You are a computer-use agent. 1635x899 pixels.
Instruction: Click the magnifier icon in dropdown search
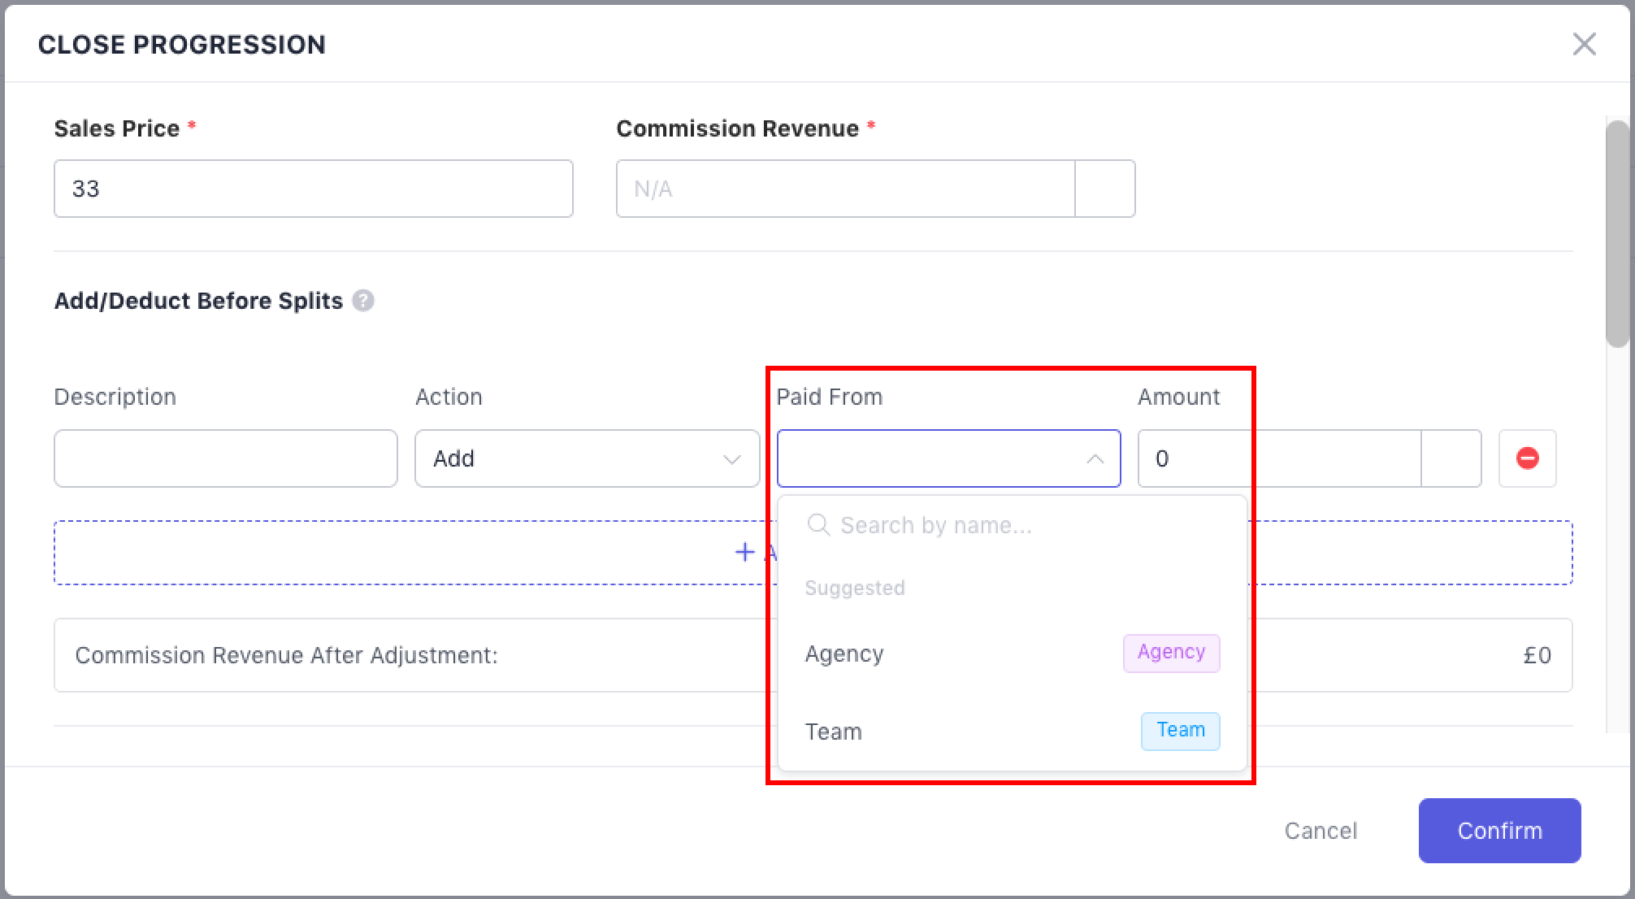click(818, 525)
